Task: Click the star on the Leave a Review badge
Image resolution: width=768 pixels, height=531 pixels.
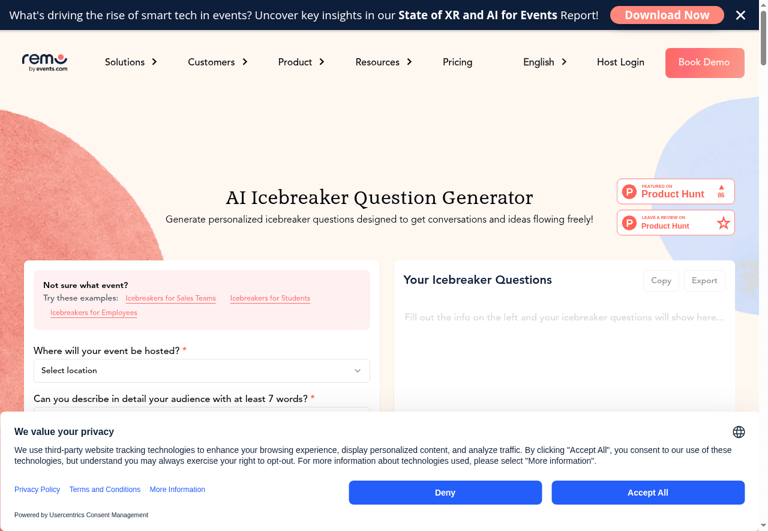Action: coord(723,223)
